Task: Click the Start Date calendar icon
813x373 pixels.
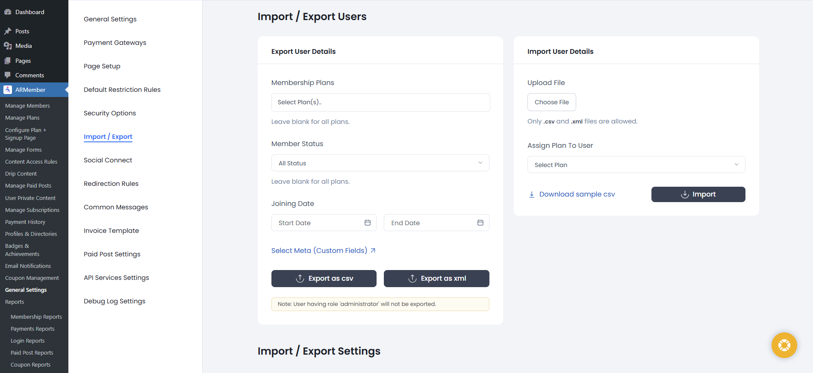Action: (x=368, y=223)
